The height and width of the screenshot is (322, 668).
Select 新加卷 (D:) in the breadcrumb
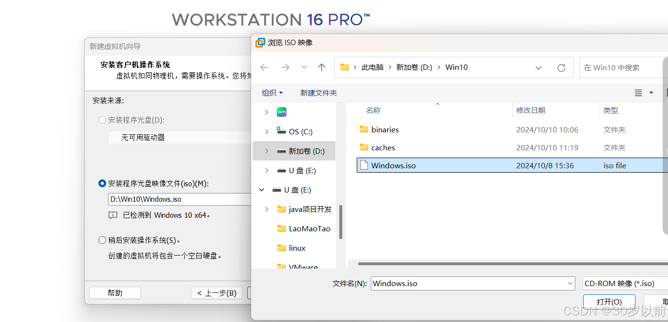pos(414,67)
